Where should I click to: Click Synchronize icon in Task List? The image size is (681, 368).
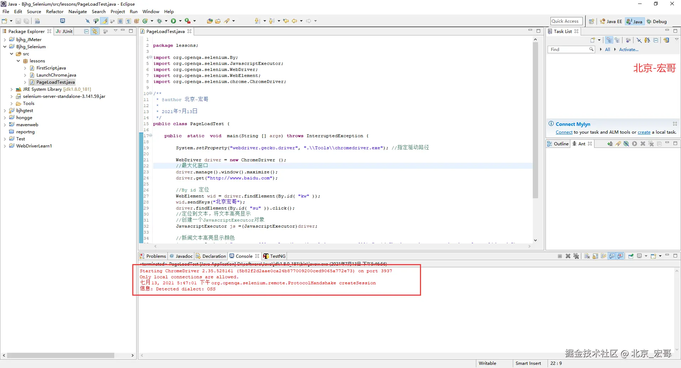coord(666,40)
